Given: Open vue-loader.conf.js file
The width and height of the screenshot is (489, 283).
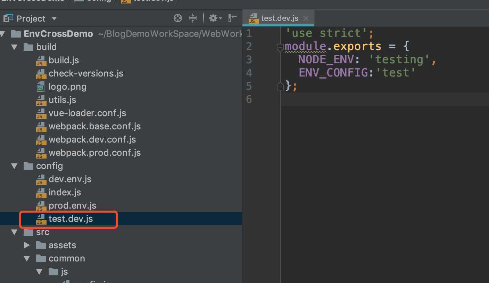Looking at the screenshot, I should [x=87, y=113].
